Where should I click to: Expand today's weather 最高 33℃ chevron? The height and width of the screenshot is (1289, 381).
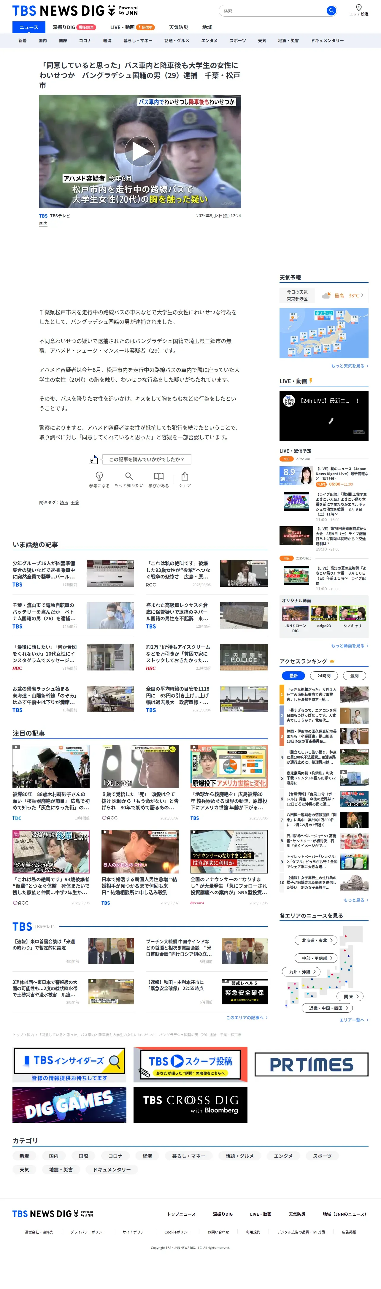363,295
